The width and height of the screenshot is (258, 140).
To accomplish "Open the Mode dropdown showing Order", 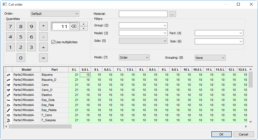I will pyautogui.click(x=134, y=58).
